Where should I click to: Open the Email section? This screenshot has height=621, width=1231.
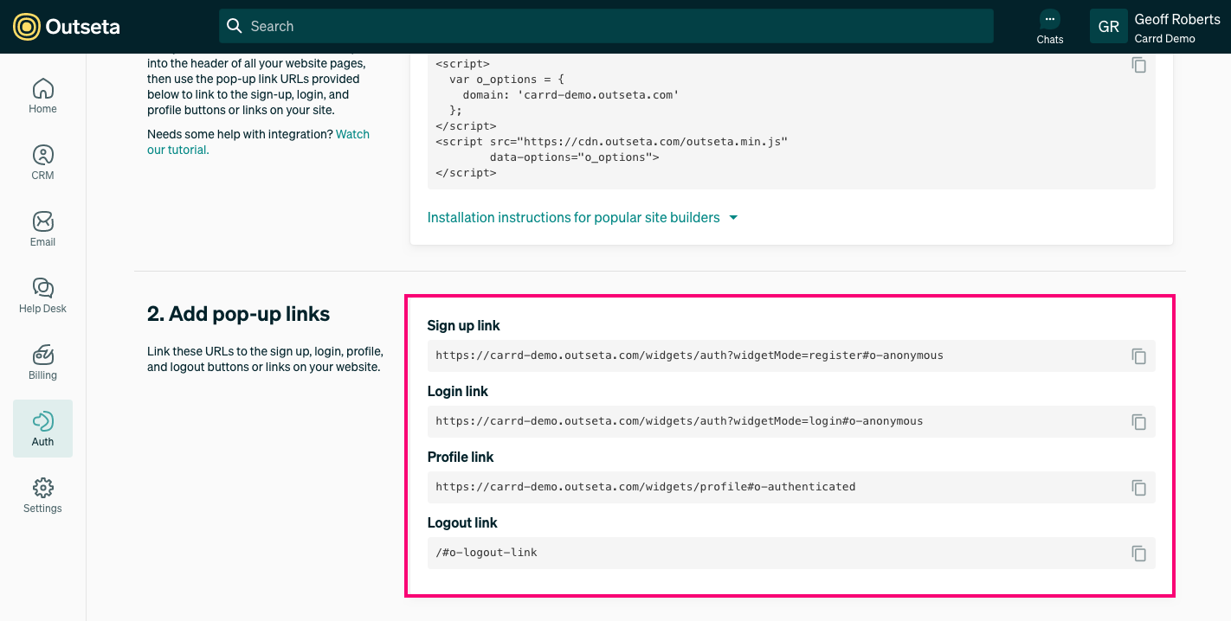[x=42, y=228]
